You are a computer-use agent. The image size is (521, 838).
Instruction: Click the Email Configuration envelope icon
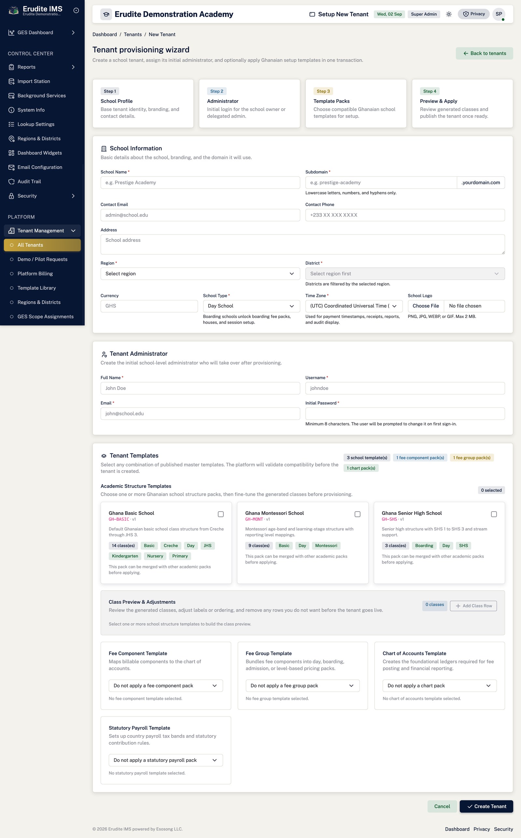[11, 167]
